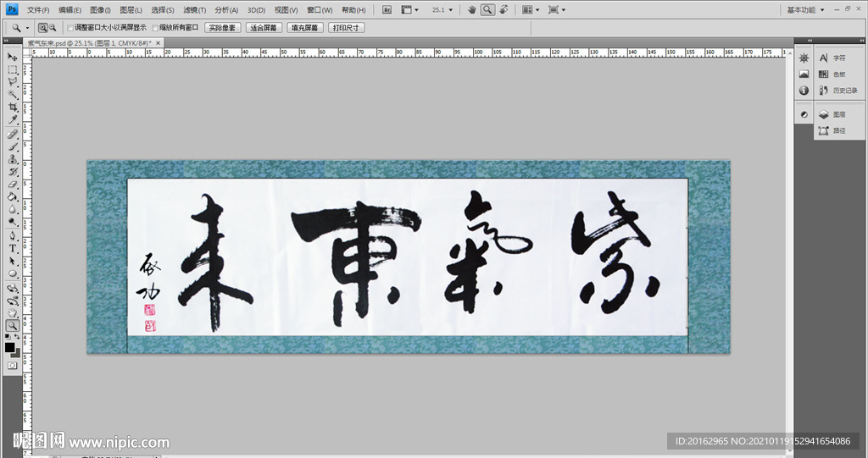The height and width of the screenshot is (458, 868).
Task: Open the Arrange Documents dropdown
Action: point(531,10)
